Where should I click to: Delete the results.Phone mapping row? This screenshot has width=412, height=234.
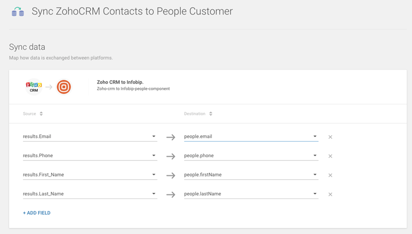330,156
